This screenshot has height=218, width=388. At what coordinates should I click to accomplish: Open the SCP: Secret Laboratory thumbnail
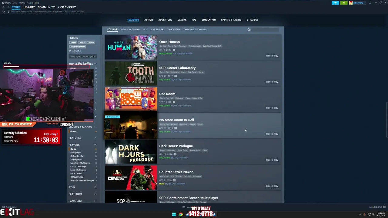coord(131,74)
